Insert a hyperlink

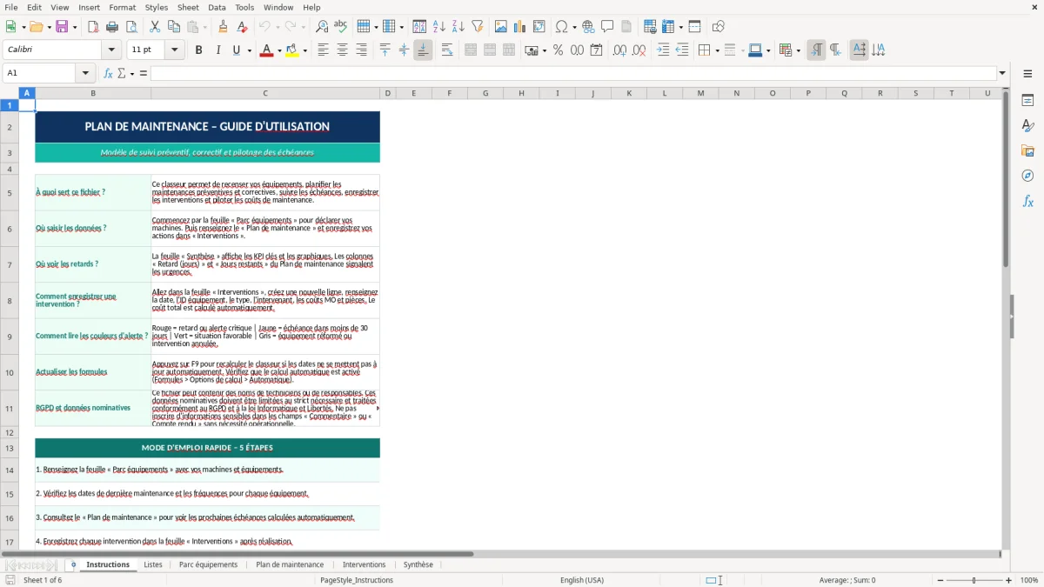[x=588, y=27]
